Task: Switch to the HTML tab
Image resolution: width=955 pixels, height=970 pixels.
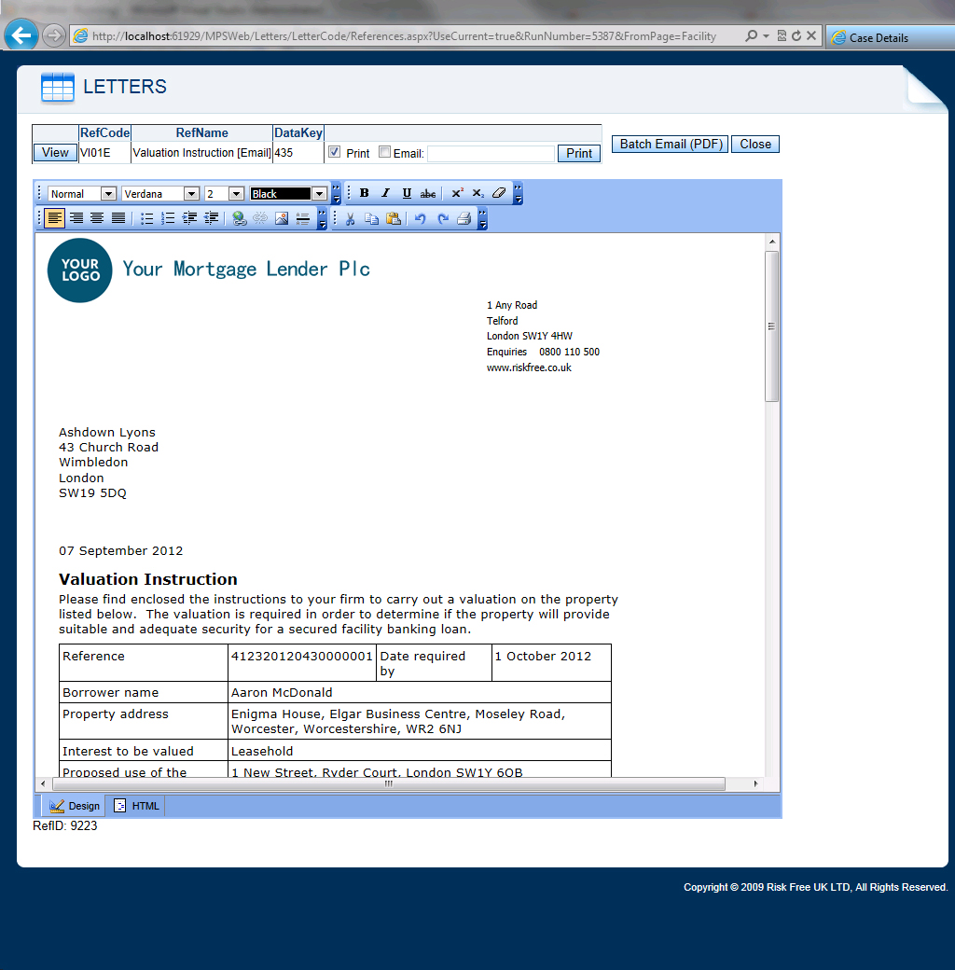Action: tap(137, 806)
